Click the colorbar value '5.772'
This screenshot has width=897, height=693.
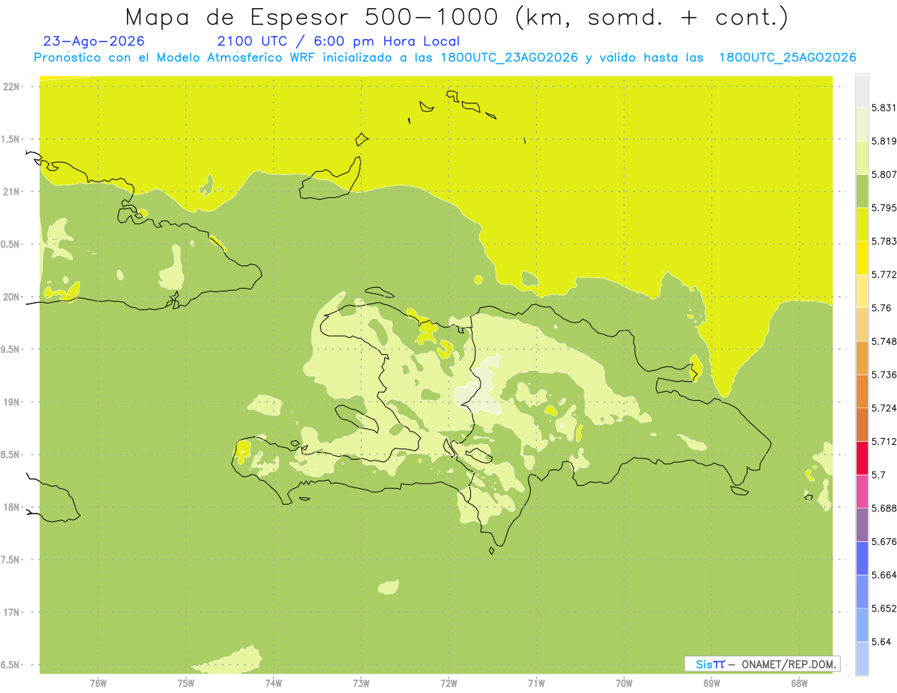tap(884, 274)
